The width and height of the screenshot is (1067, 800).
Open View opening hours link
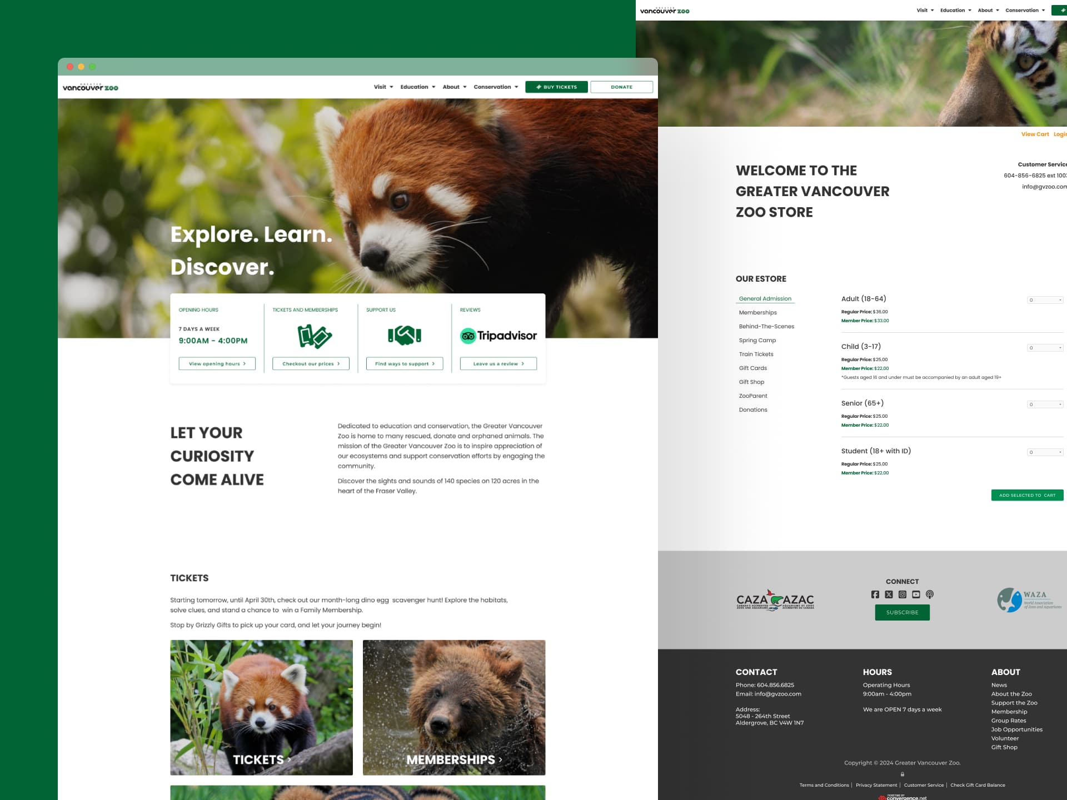tap(217, 363)
